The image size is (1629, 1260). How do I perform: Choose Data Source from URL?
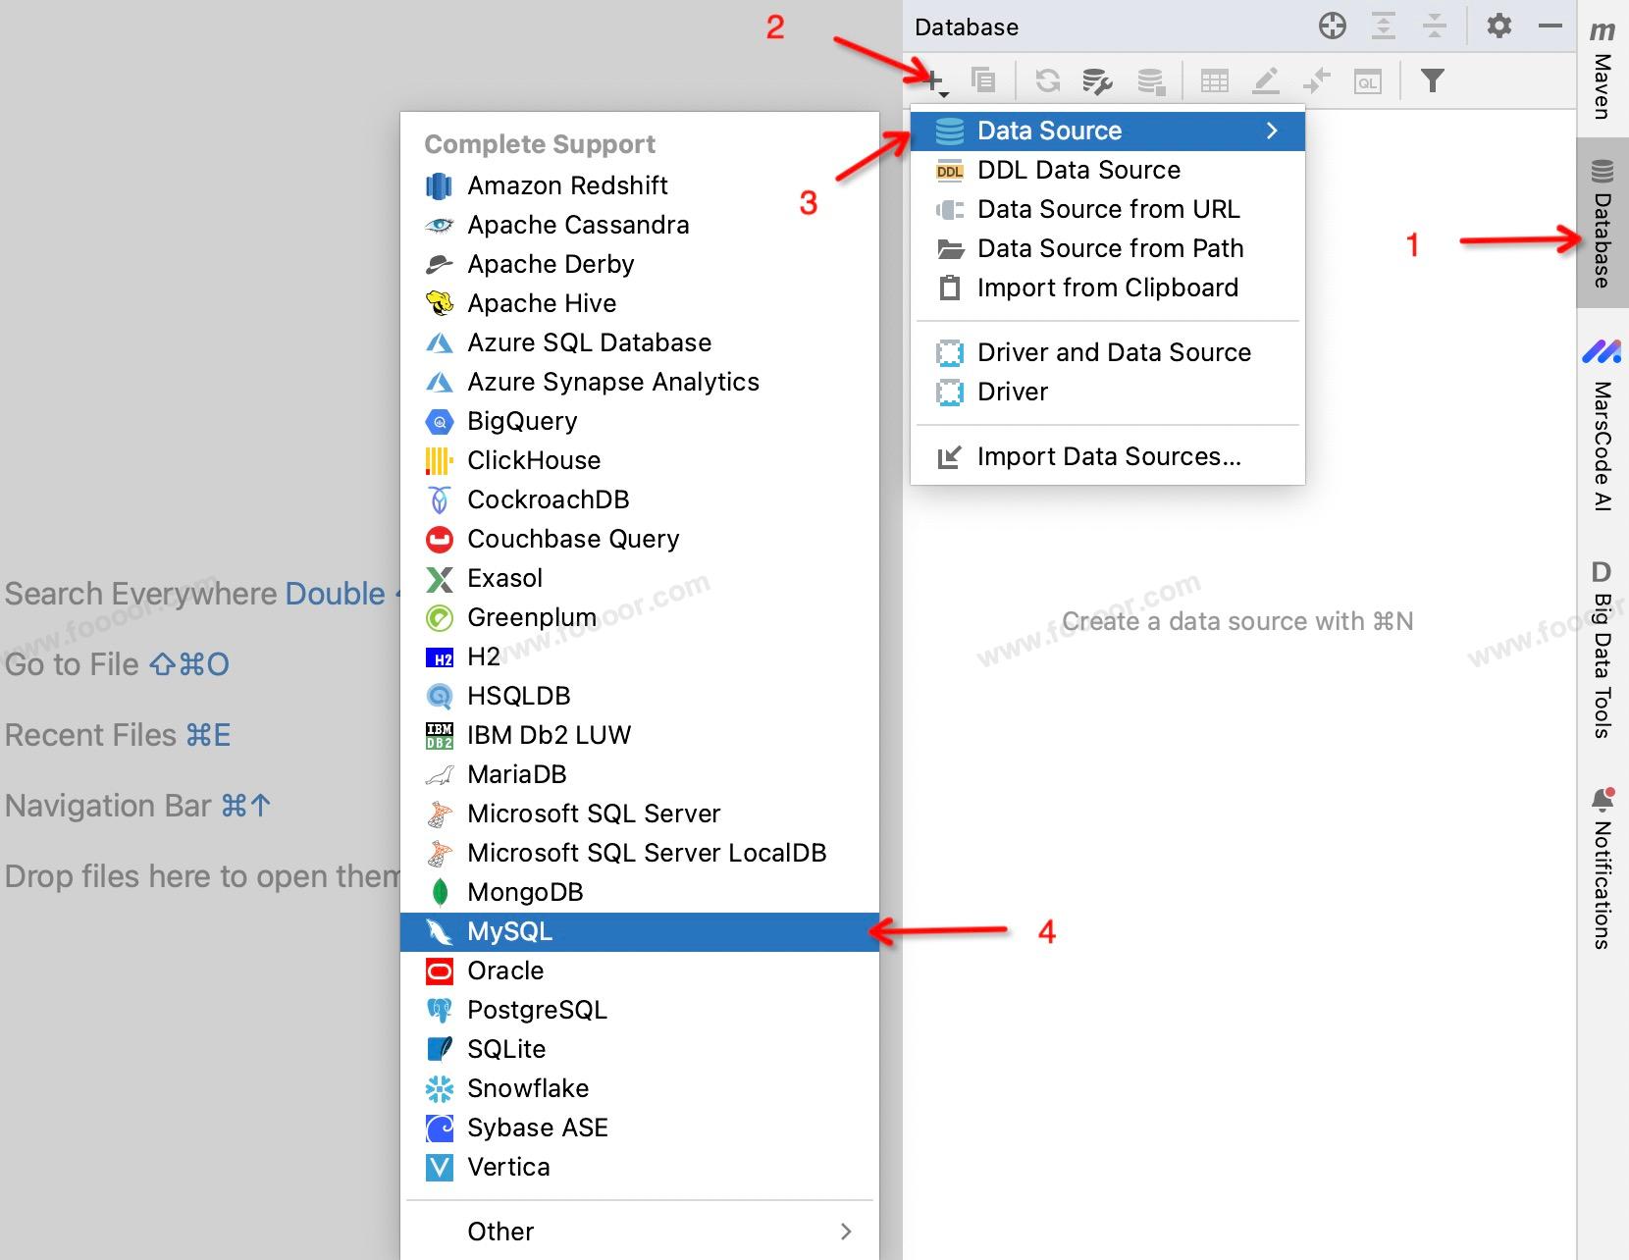[1108, 209]
